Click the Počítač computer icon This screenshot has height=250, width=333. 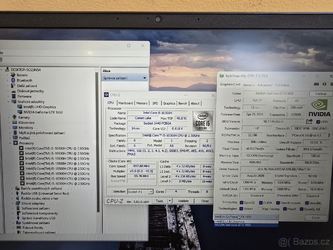(16, 138)
